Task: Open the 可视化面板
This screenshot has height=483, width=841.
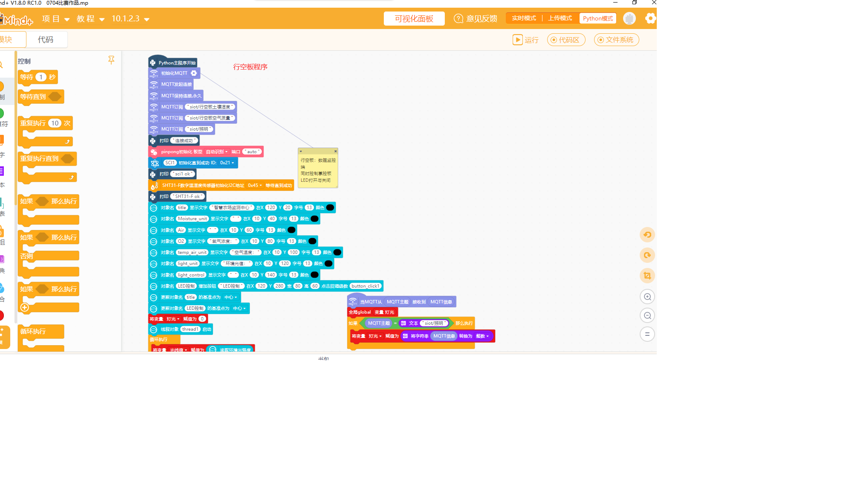Action: tap(414, 19)
